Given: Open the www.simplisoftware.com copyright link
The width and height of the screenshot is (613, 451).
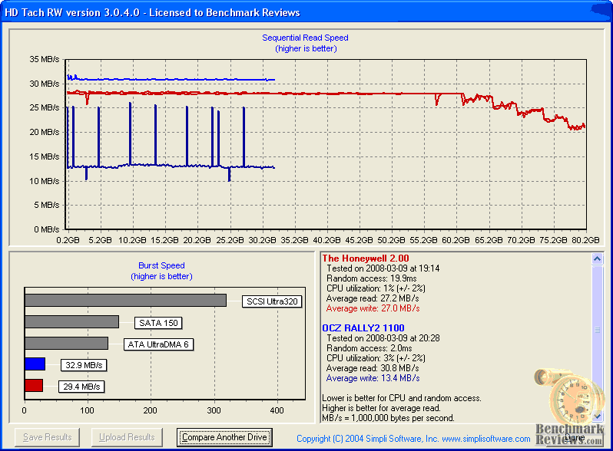Looking at the screenshot, I should 486,439.
